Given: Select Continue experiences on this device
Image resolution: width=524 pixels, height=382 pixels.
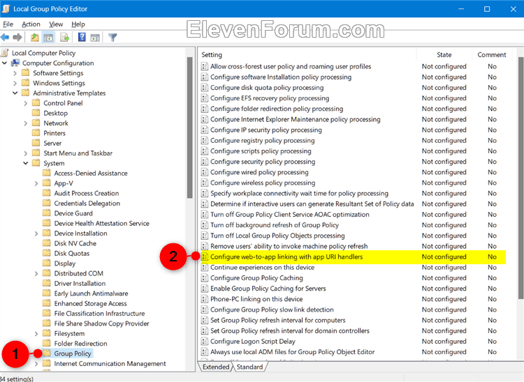Looking at the screenshot, I should (262, 268).
